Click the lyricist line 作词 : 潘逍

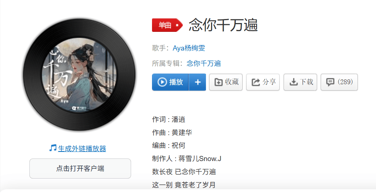(x=169, y=119)
